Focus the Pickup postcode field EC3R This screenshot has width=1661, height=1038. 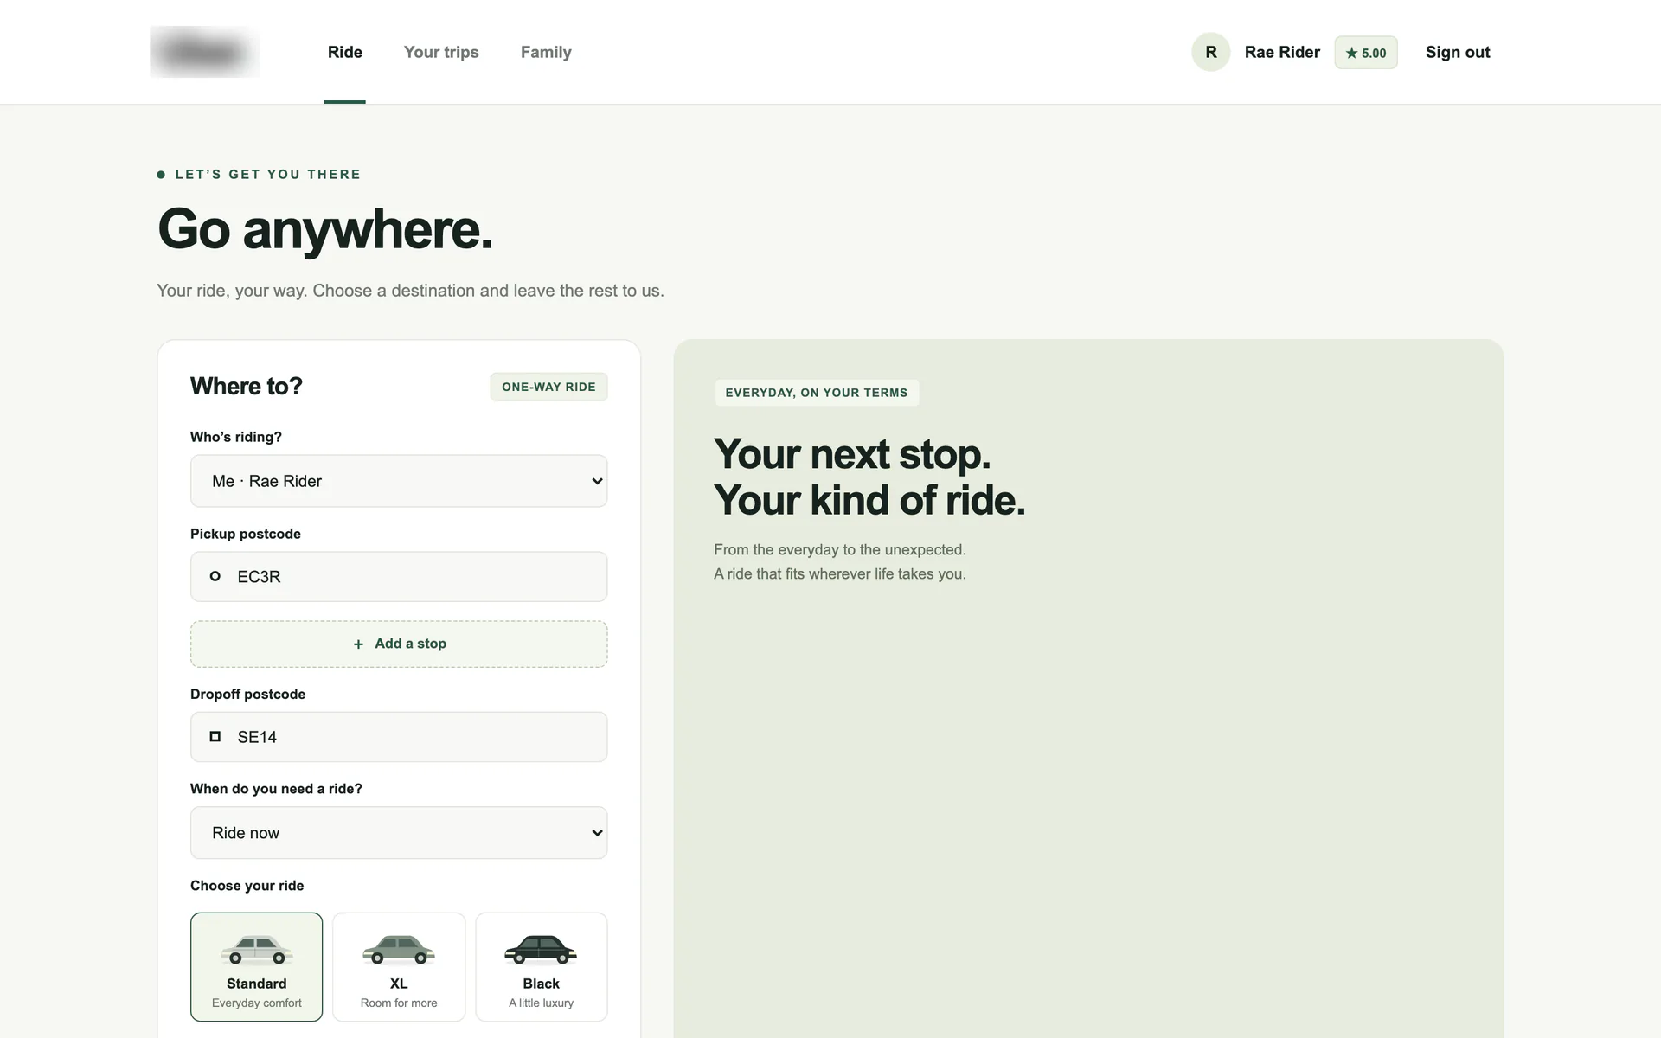coord(399,577)
